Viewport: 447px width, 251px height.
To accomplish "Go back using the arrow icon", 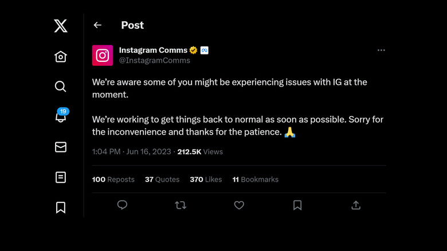I will 97,25.
